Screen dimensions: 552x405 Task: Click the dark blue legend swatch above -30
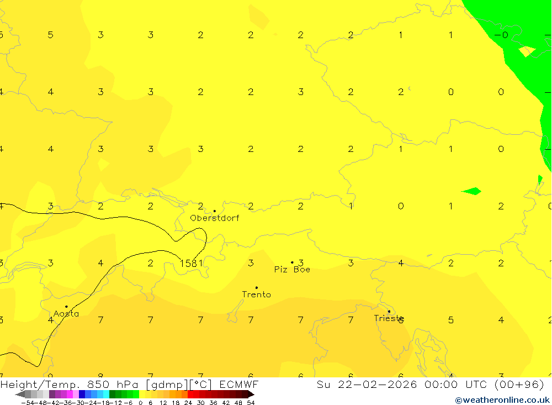click(82, 395)
